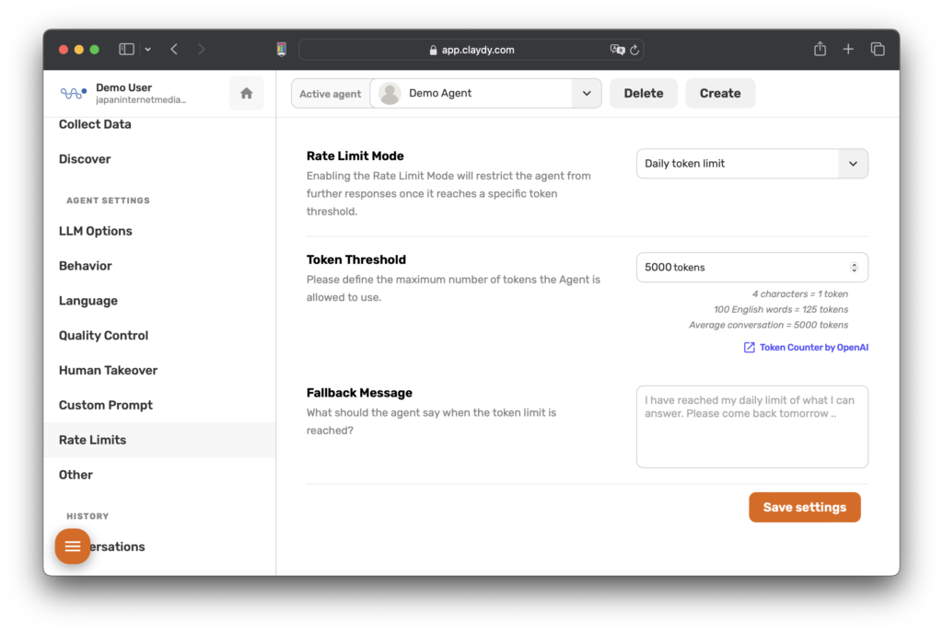The image size is (943, 633).
Task: Expand the Active agent dropdown
Action: click(587, 93)
